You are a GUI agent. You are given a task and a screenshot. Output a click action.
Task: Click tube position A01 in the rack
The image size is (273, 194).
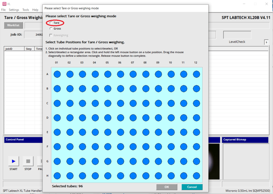[57, 74]
